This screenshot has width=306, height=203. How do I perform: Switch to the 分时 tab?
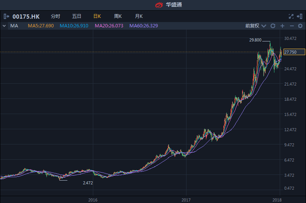[56, 16]
